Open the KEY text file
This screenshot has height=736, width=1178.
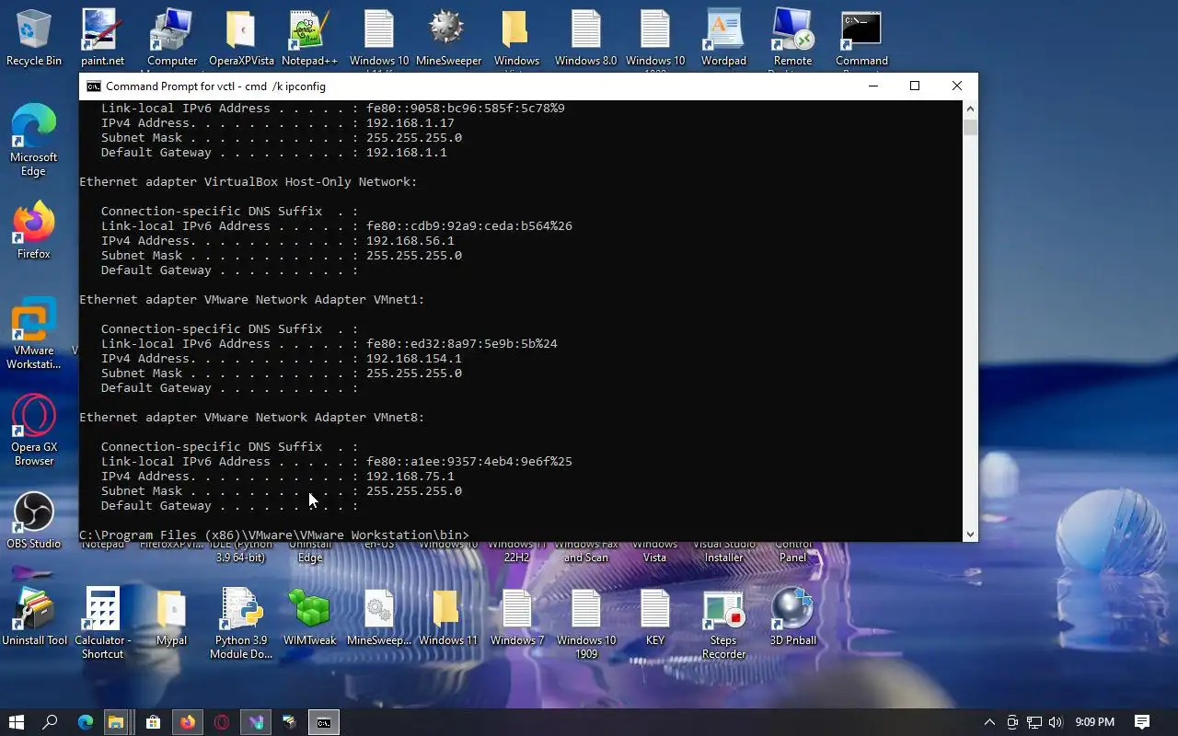pos(654,616)
